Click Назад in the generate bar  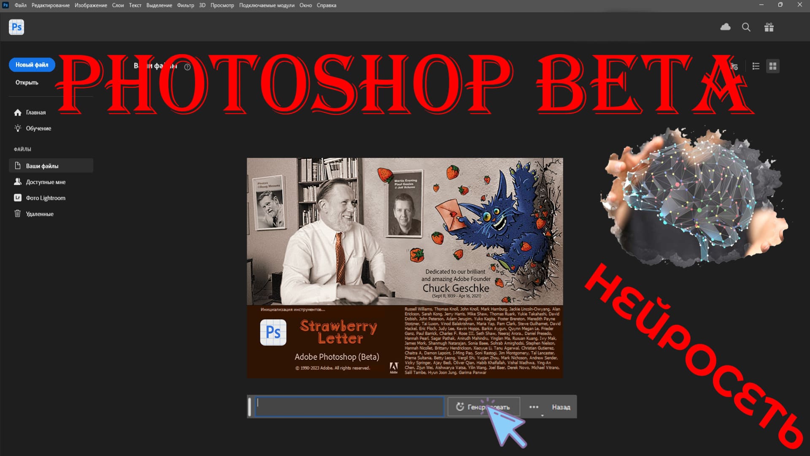click(x=561, y=407)
